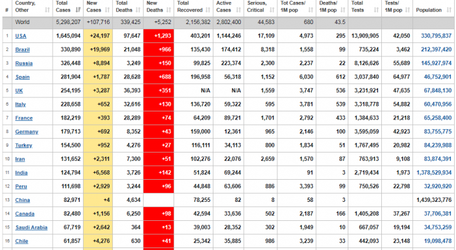Image resolution: width=456 pixels, height=250 pixels.
Task: Open the USA country link
Action: click(x=21, y=36)
